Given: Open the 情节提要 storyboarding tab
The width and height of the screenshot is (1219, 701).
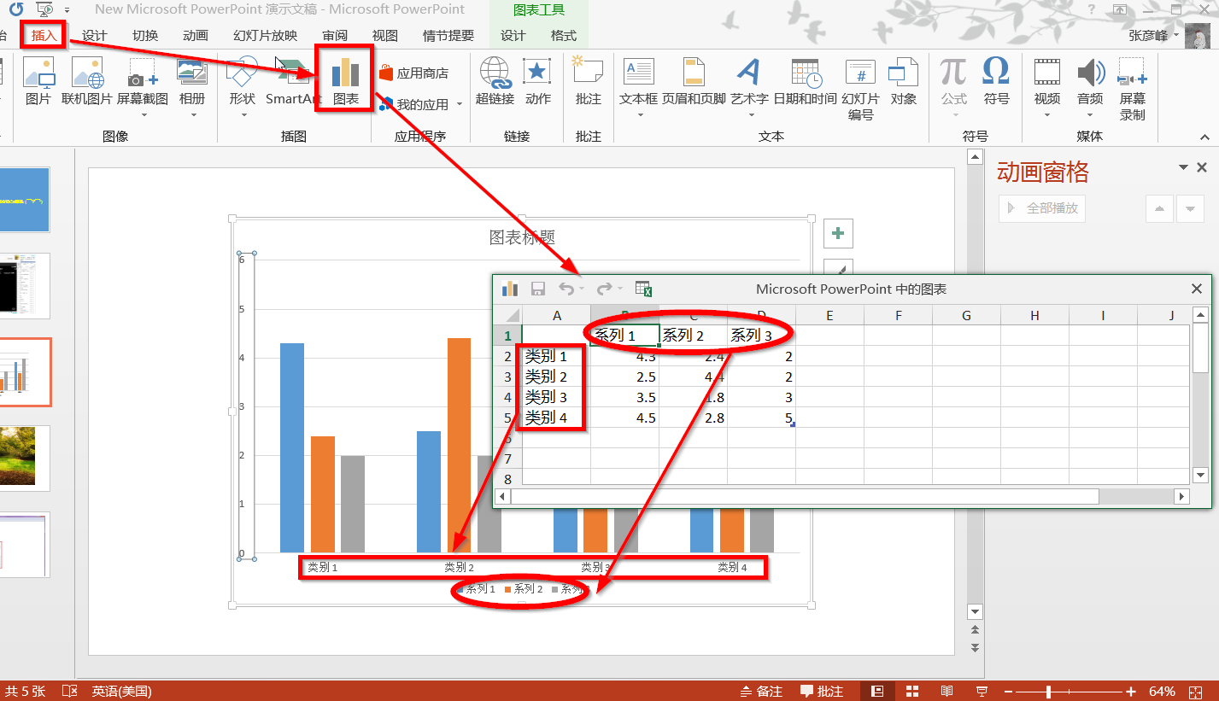Looking at the screenshot, I should pyautogui.click(x=448, y=36).
